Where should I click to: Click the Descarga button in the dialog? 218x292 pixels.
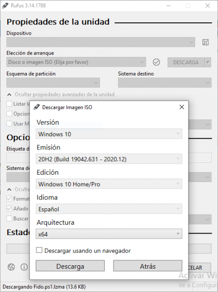tap(70, 266)
